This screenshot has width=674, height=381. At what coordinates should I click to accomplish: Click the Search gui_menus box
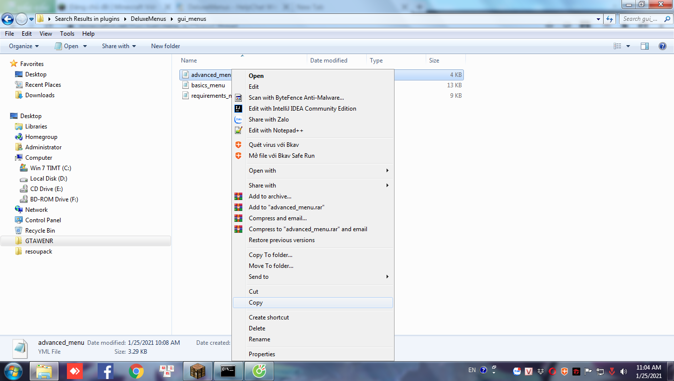[x=646, y=19]
